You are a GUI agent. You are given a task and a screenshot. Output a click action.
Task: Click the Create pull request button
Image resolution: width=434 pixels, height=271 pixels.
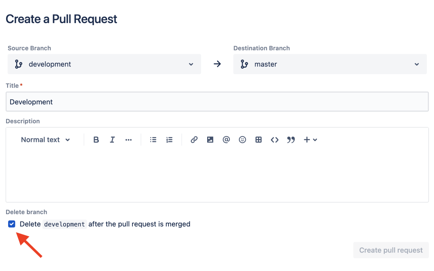(391, 250)
